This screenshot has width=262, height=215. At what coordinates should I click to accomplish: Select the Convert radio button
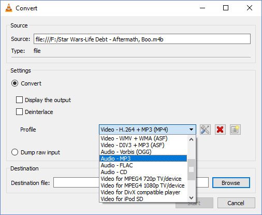point(14,83)
